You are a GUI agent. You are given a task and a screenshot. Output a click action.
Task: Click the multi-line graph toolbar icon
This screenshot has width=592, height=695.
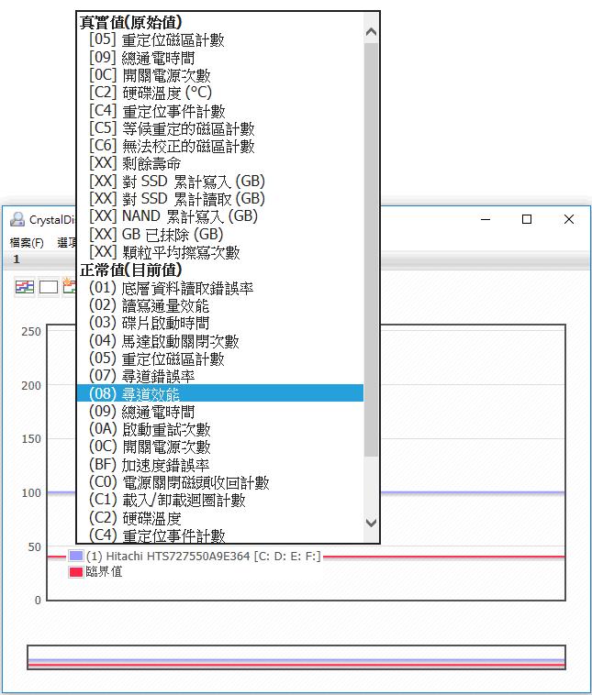pyautogui.click(x=25, y=287)
